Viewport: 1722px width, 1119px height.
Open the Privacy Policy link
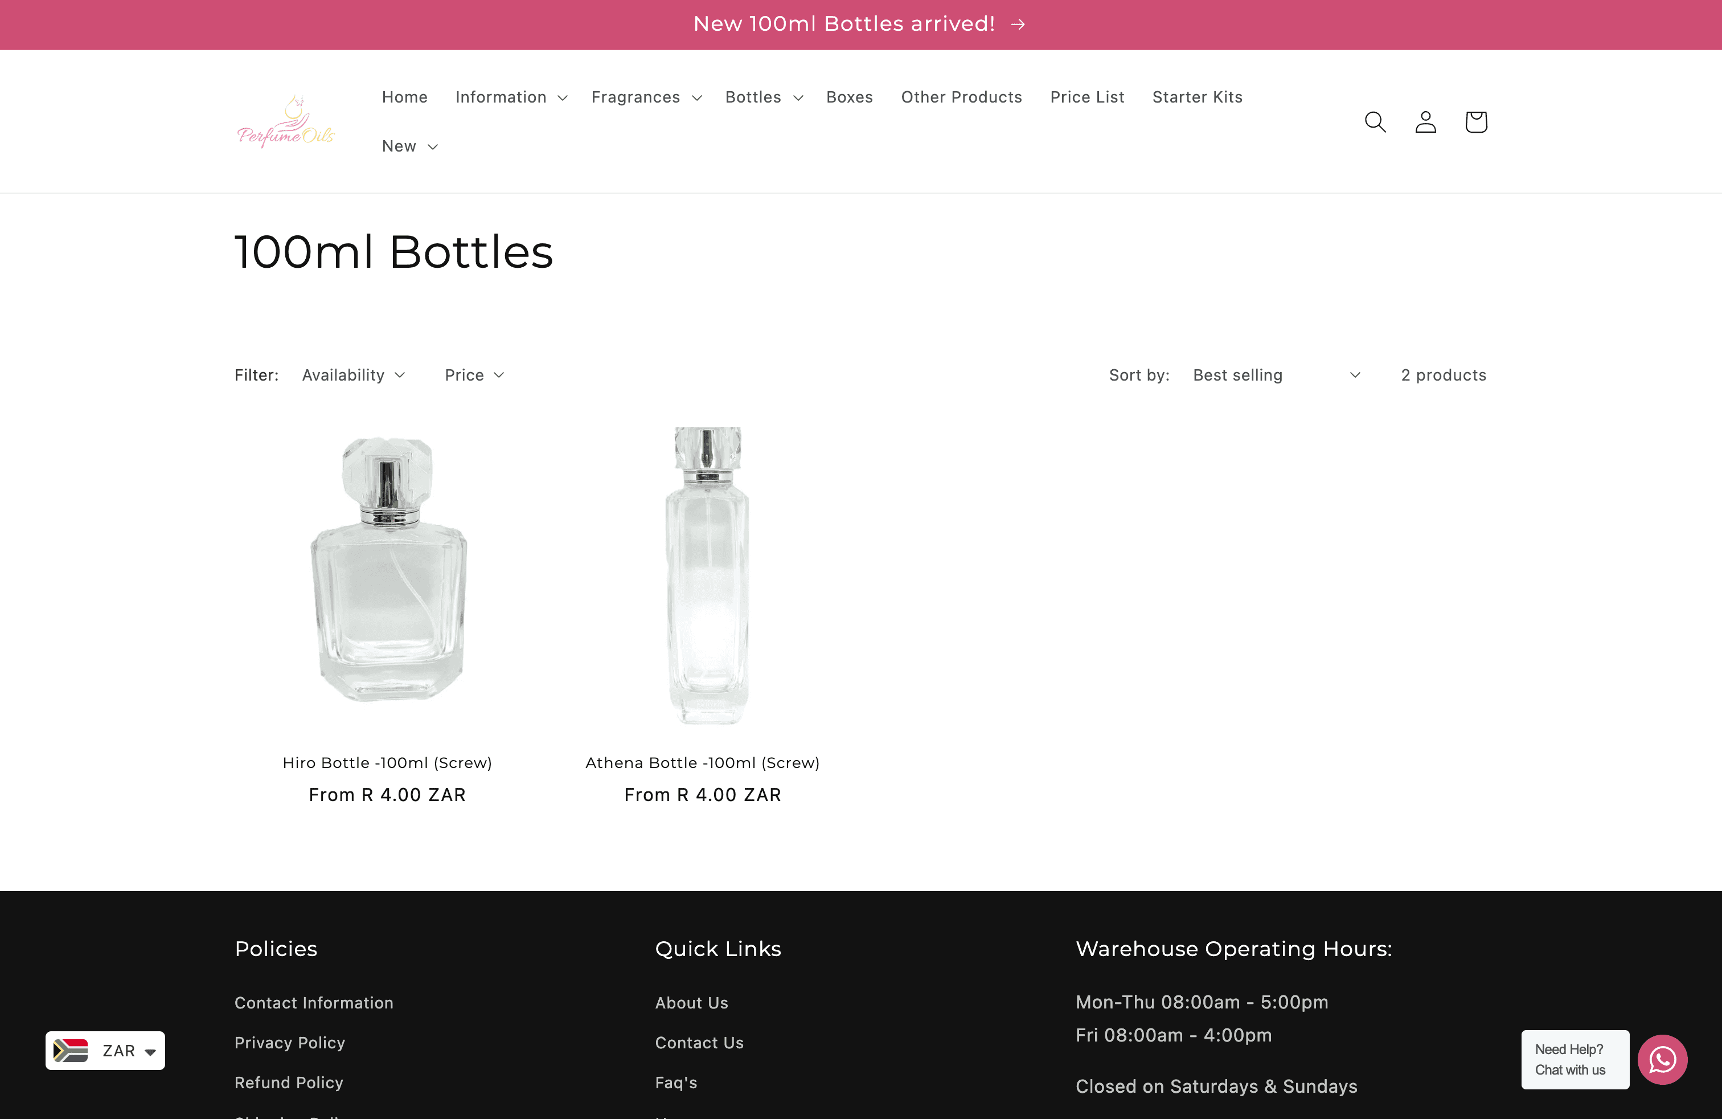coord(289,1042)
